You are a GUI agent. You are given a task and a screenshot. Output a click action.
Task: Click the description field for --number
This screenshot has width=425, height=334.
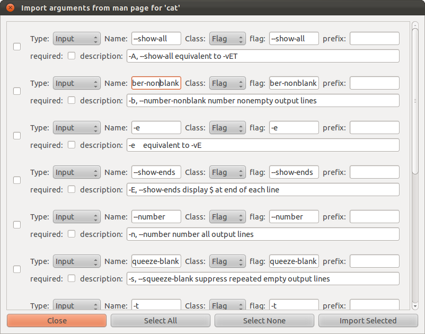coord(262,234)
